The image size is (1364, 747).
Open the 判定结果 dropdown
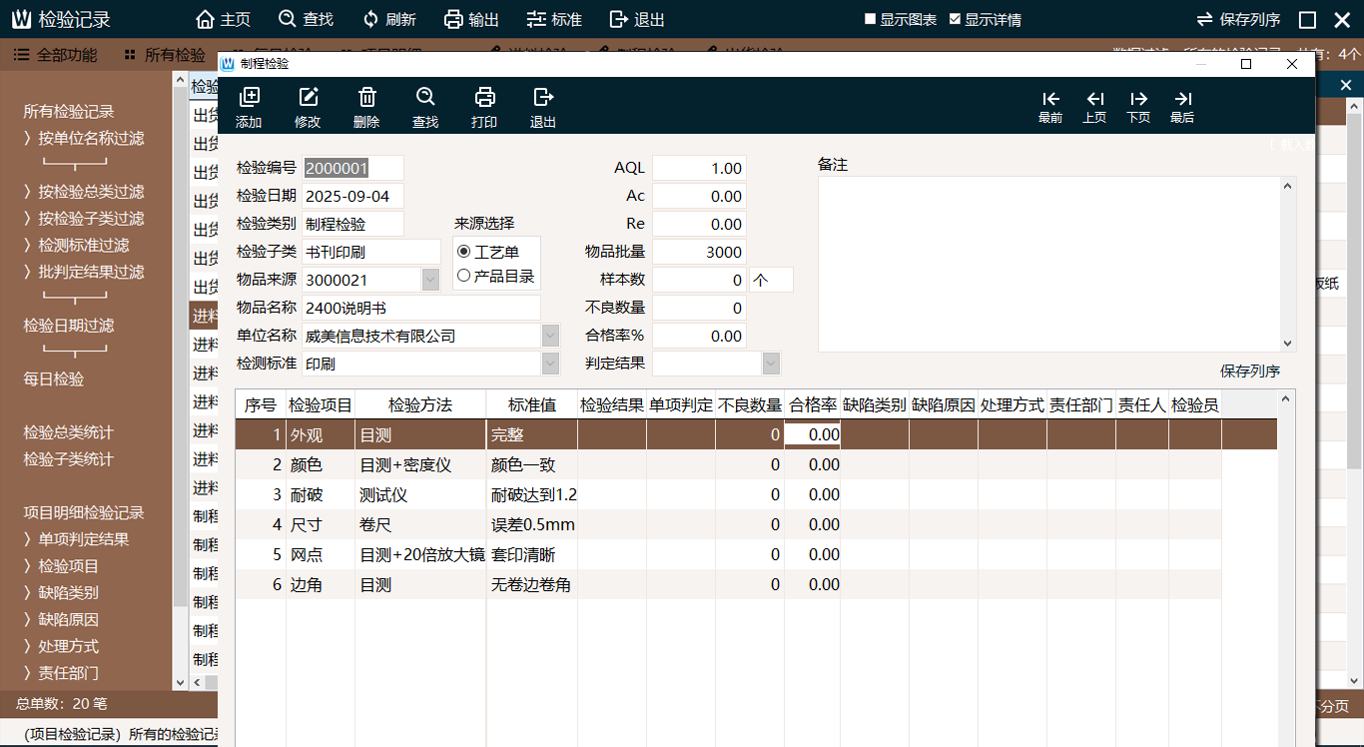click(770, 364)
